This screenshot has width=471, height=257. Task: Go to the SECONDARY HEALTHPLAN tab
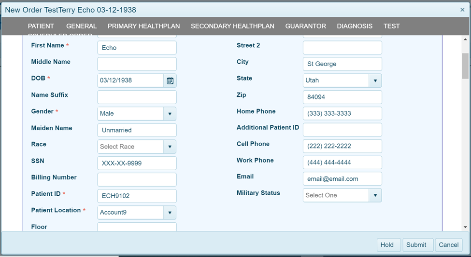coord(232,26)
